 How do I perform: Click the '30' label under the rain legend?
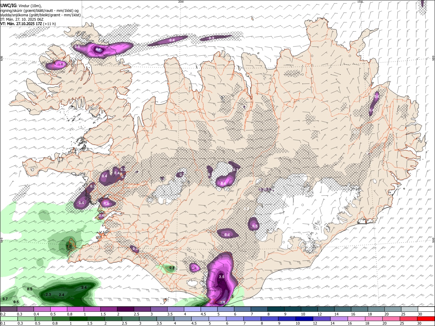pyautogui.click(x=420, y=324)
